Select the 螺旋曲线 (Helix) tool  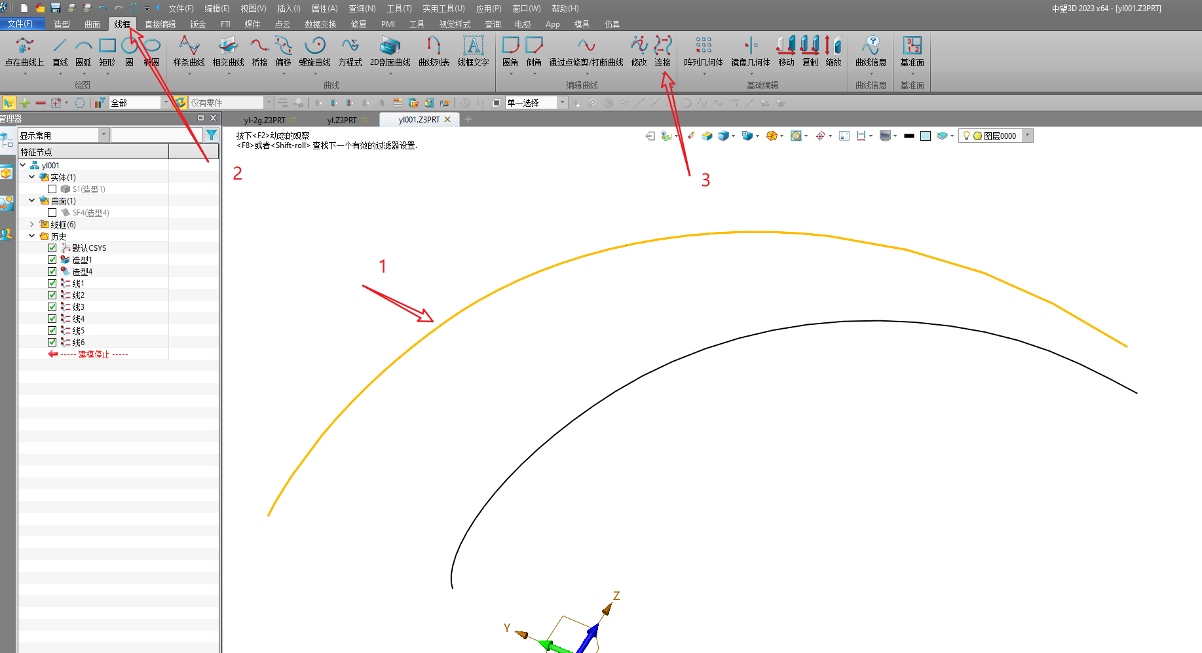[315, 52]
